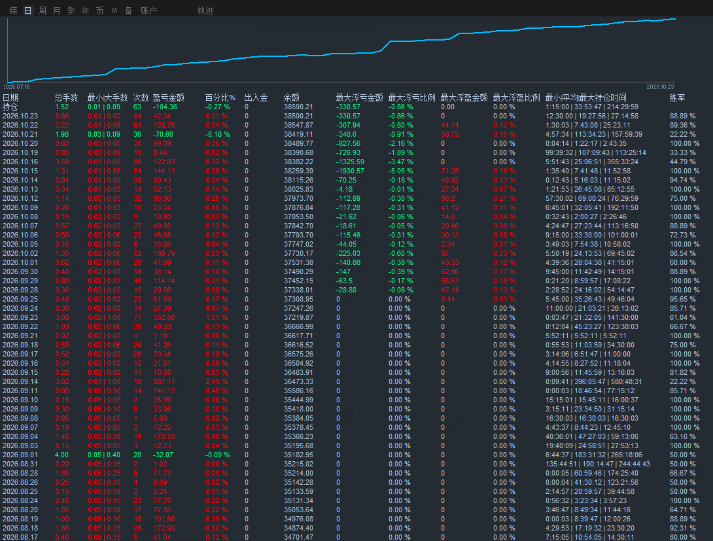
Task: Click the 余额 column header
Action: (x=292, y=97)
